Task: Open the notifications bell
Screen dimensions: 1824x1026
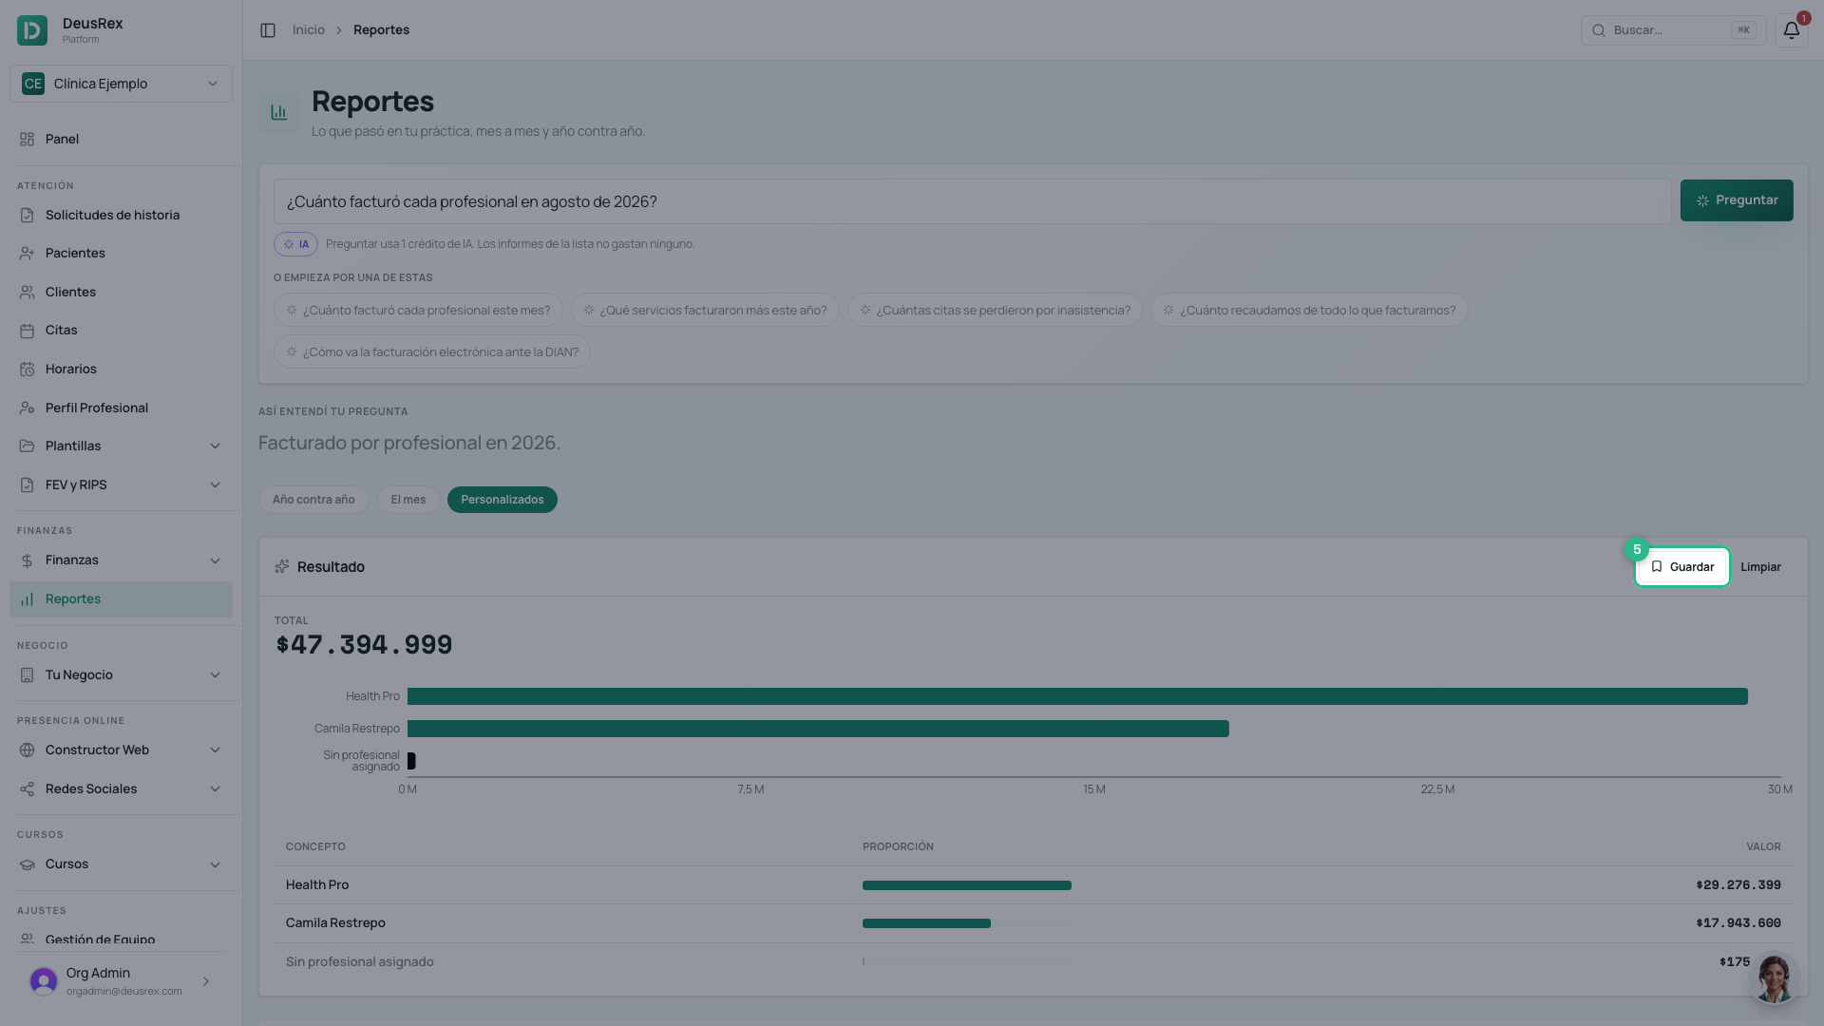Action: [1791, 30]
